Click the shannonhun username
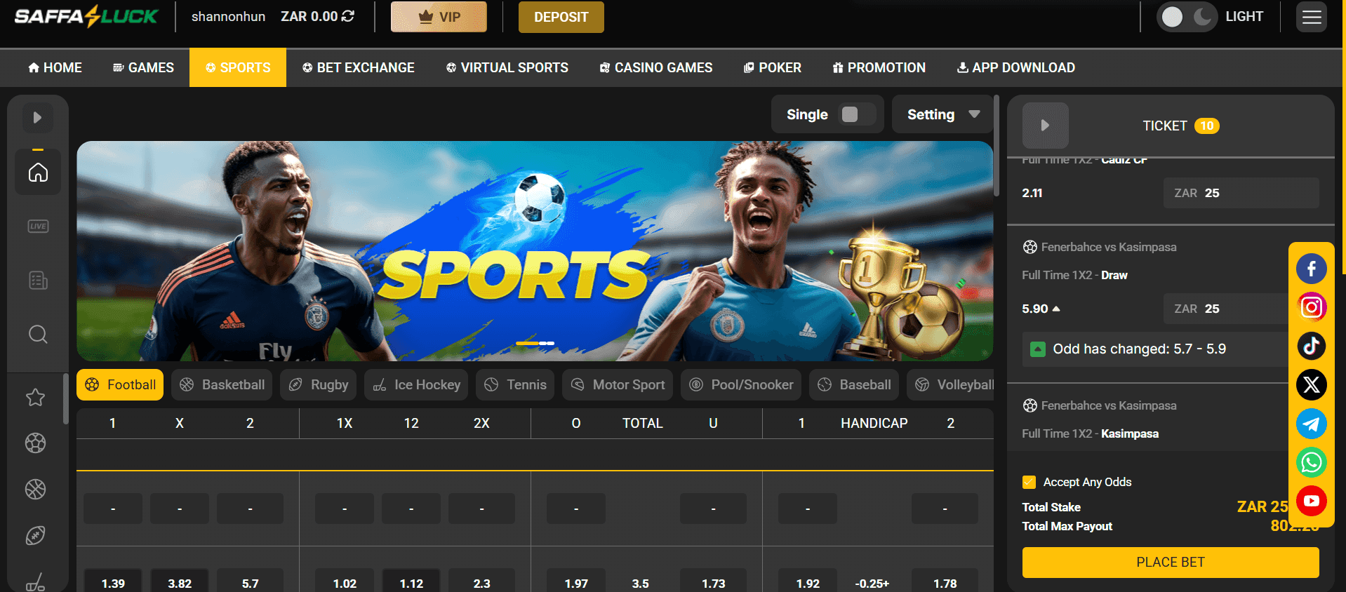 (228, 16)
